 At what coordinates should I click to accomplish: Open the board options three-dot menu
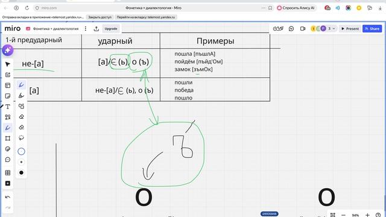(x=86, y=29)
